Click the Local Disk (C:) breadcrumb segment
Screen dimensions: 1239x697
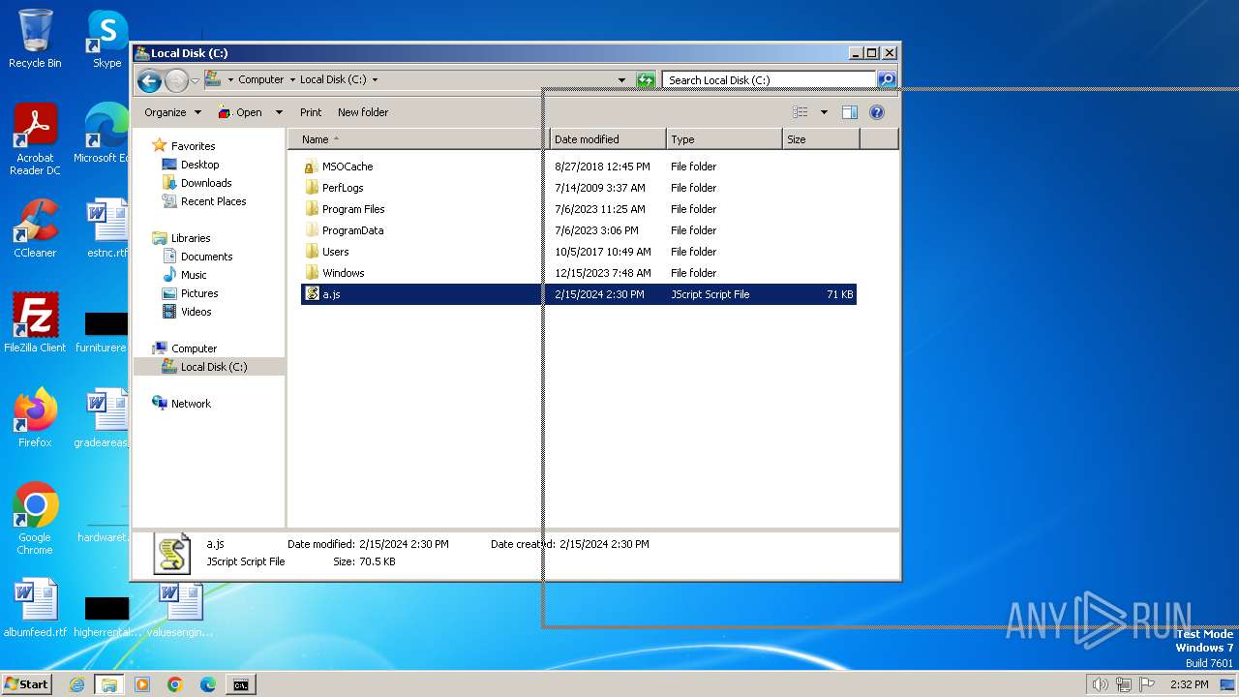click(x=333, y=80)
